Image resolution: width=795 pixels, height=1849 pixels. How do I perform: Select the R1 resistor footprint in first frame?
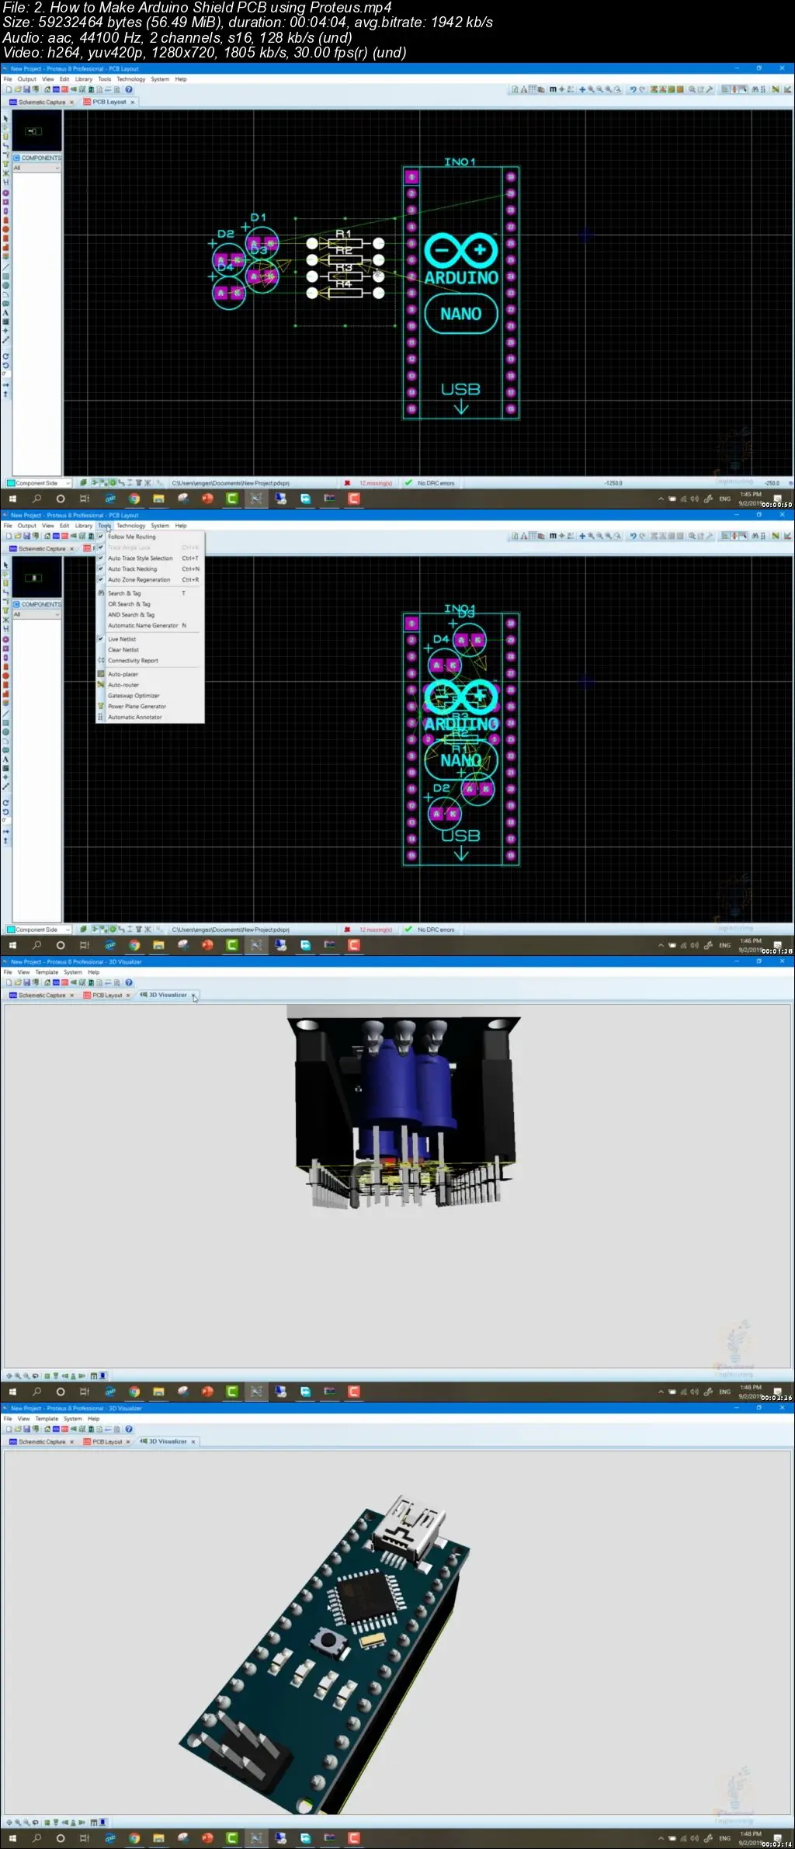click(x=345, y=242)
